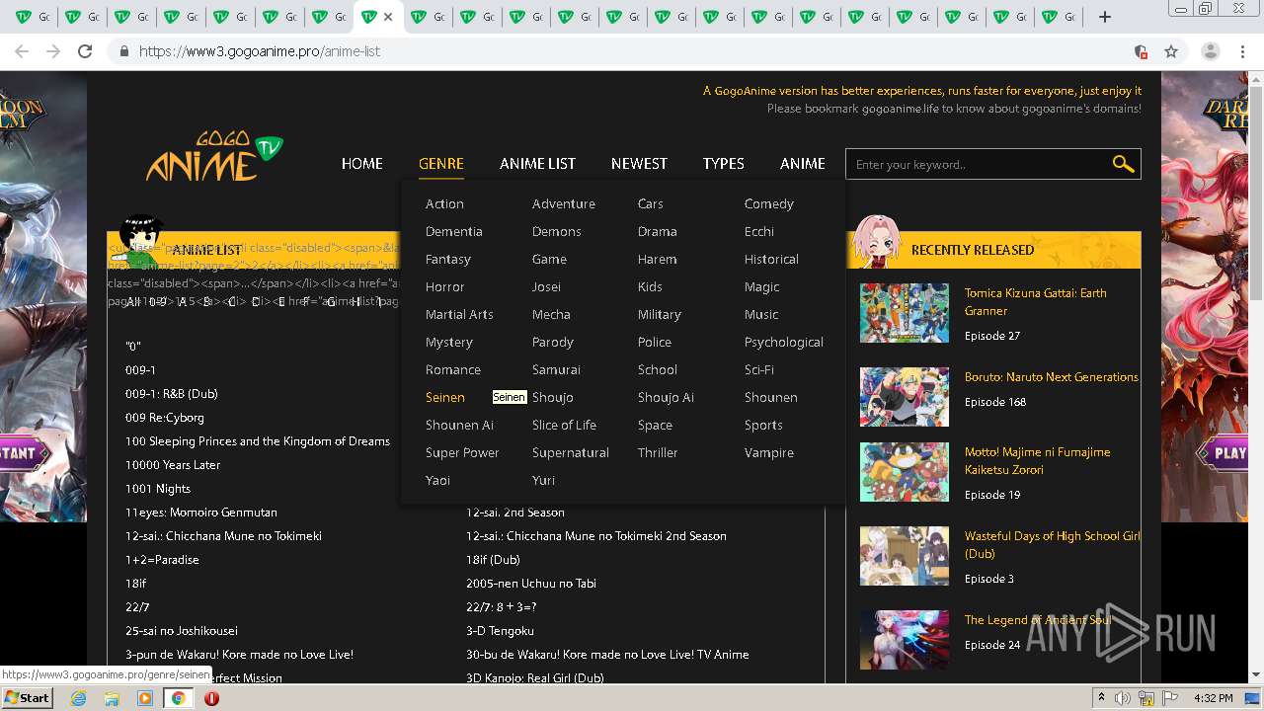Choose the Yuri genre
The width and height of the screenshot is (1264, 711).
(x=543, y=480)
